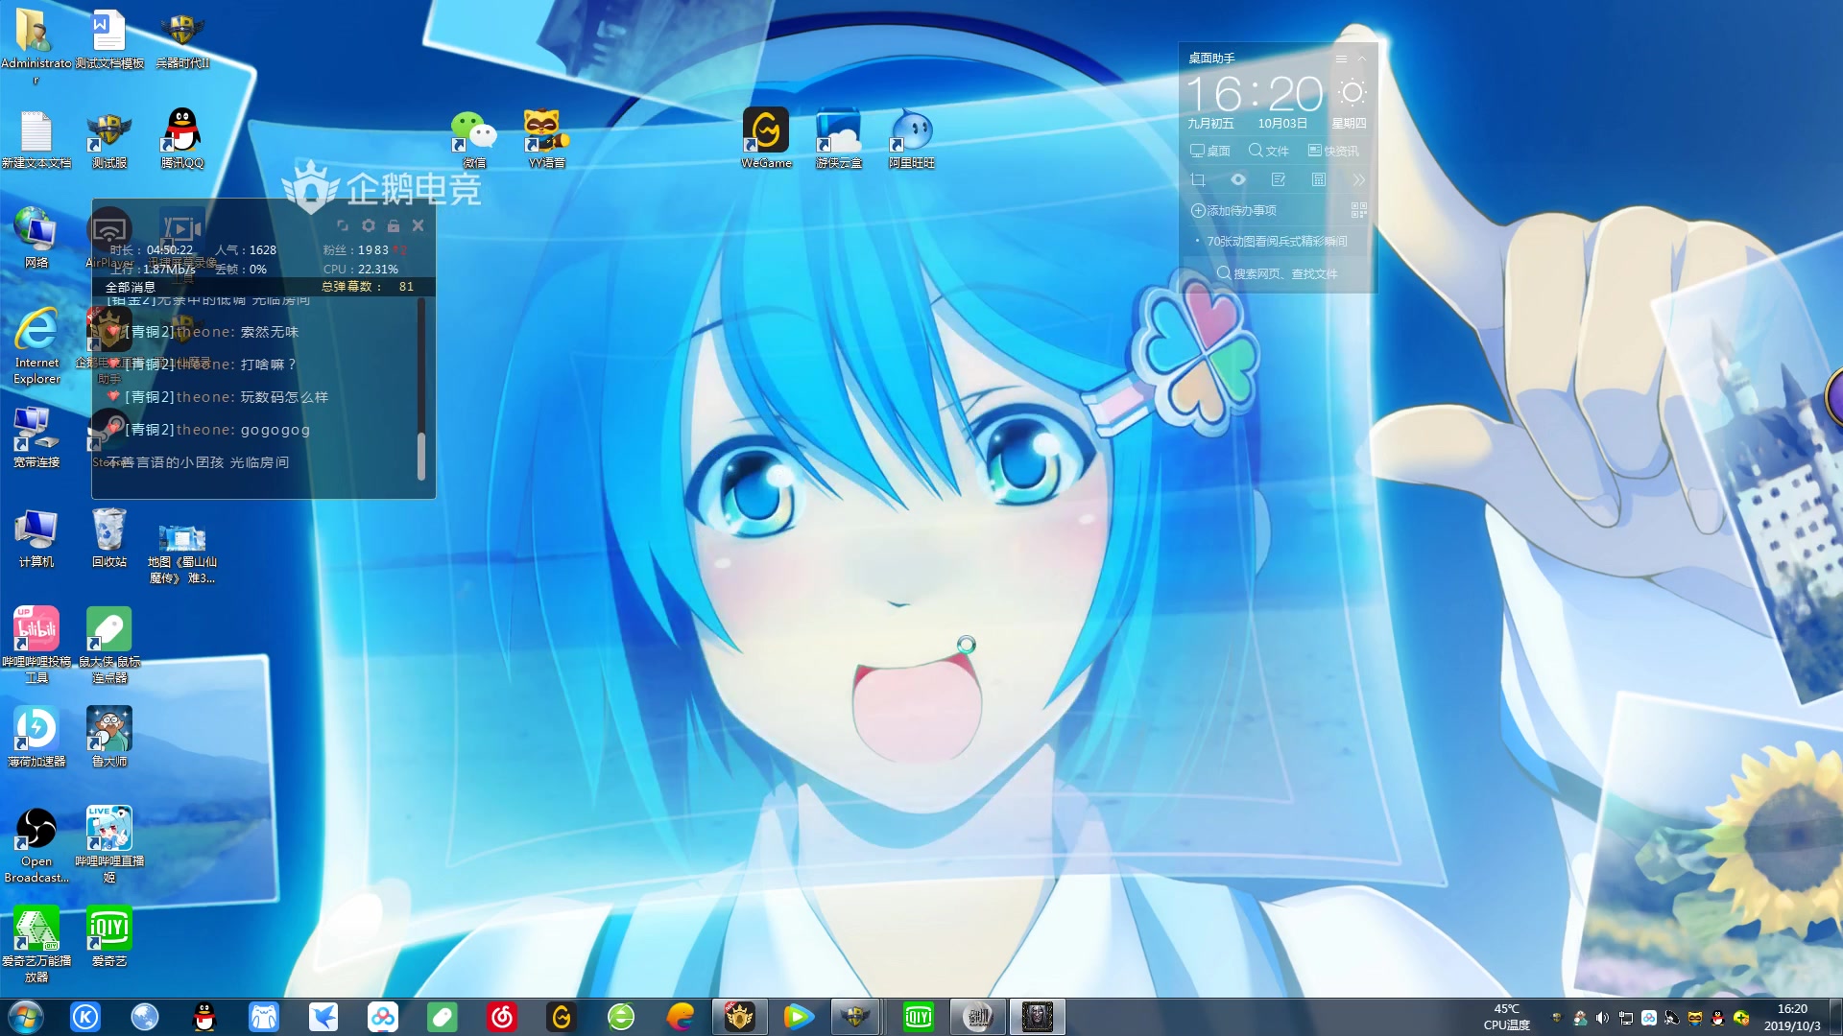Viewport: 1843px width, 1036px height.
Task: Open 哔哩哔哩投稿工具 desktop shortcut
Action: (36, 645)
